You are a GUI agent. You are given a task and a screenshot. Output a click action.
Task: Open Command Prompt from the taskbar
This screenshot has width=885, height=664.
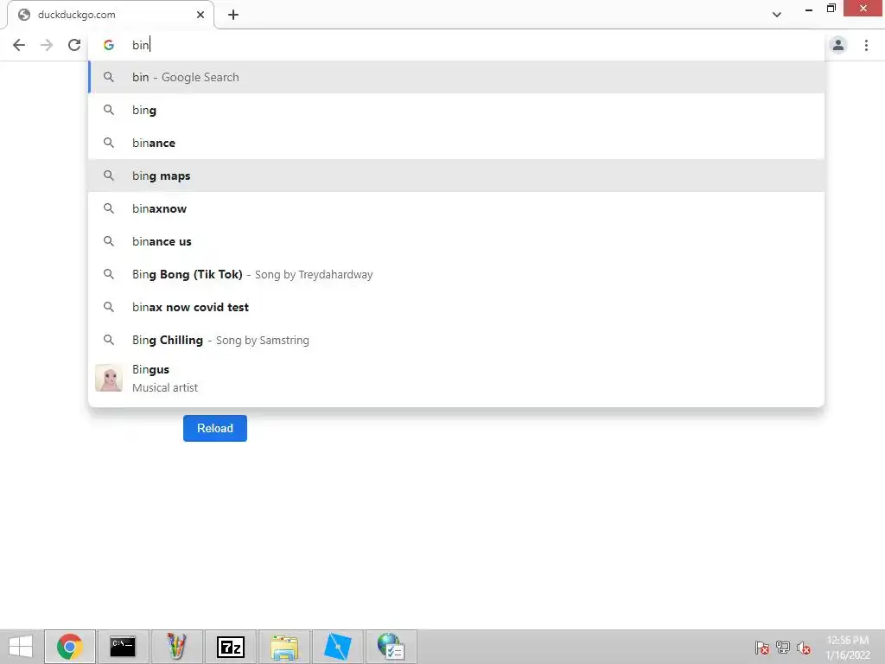coord(123,647)
